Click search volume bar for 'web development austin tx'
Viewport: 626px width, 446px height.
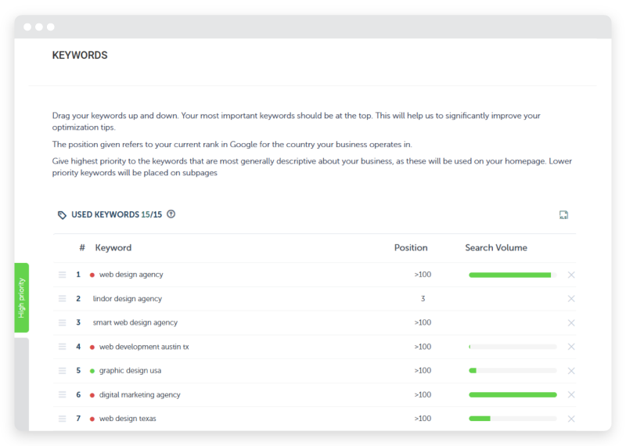coord(513,347)
